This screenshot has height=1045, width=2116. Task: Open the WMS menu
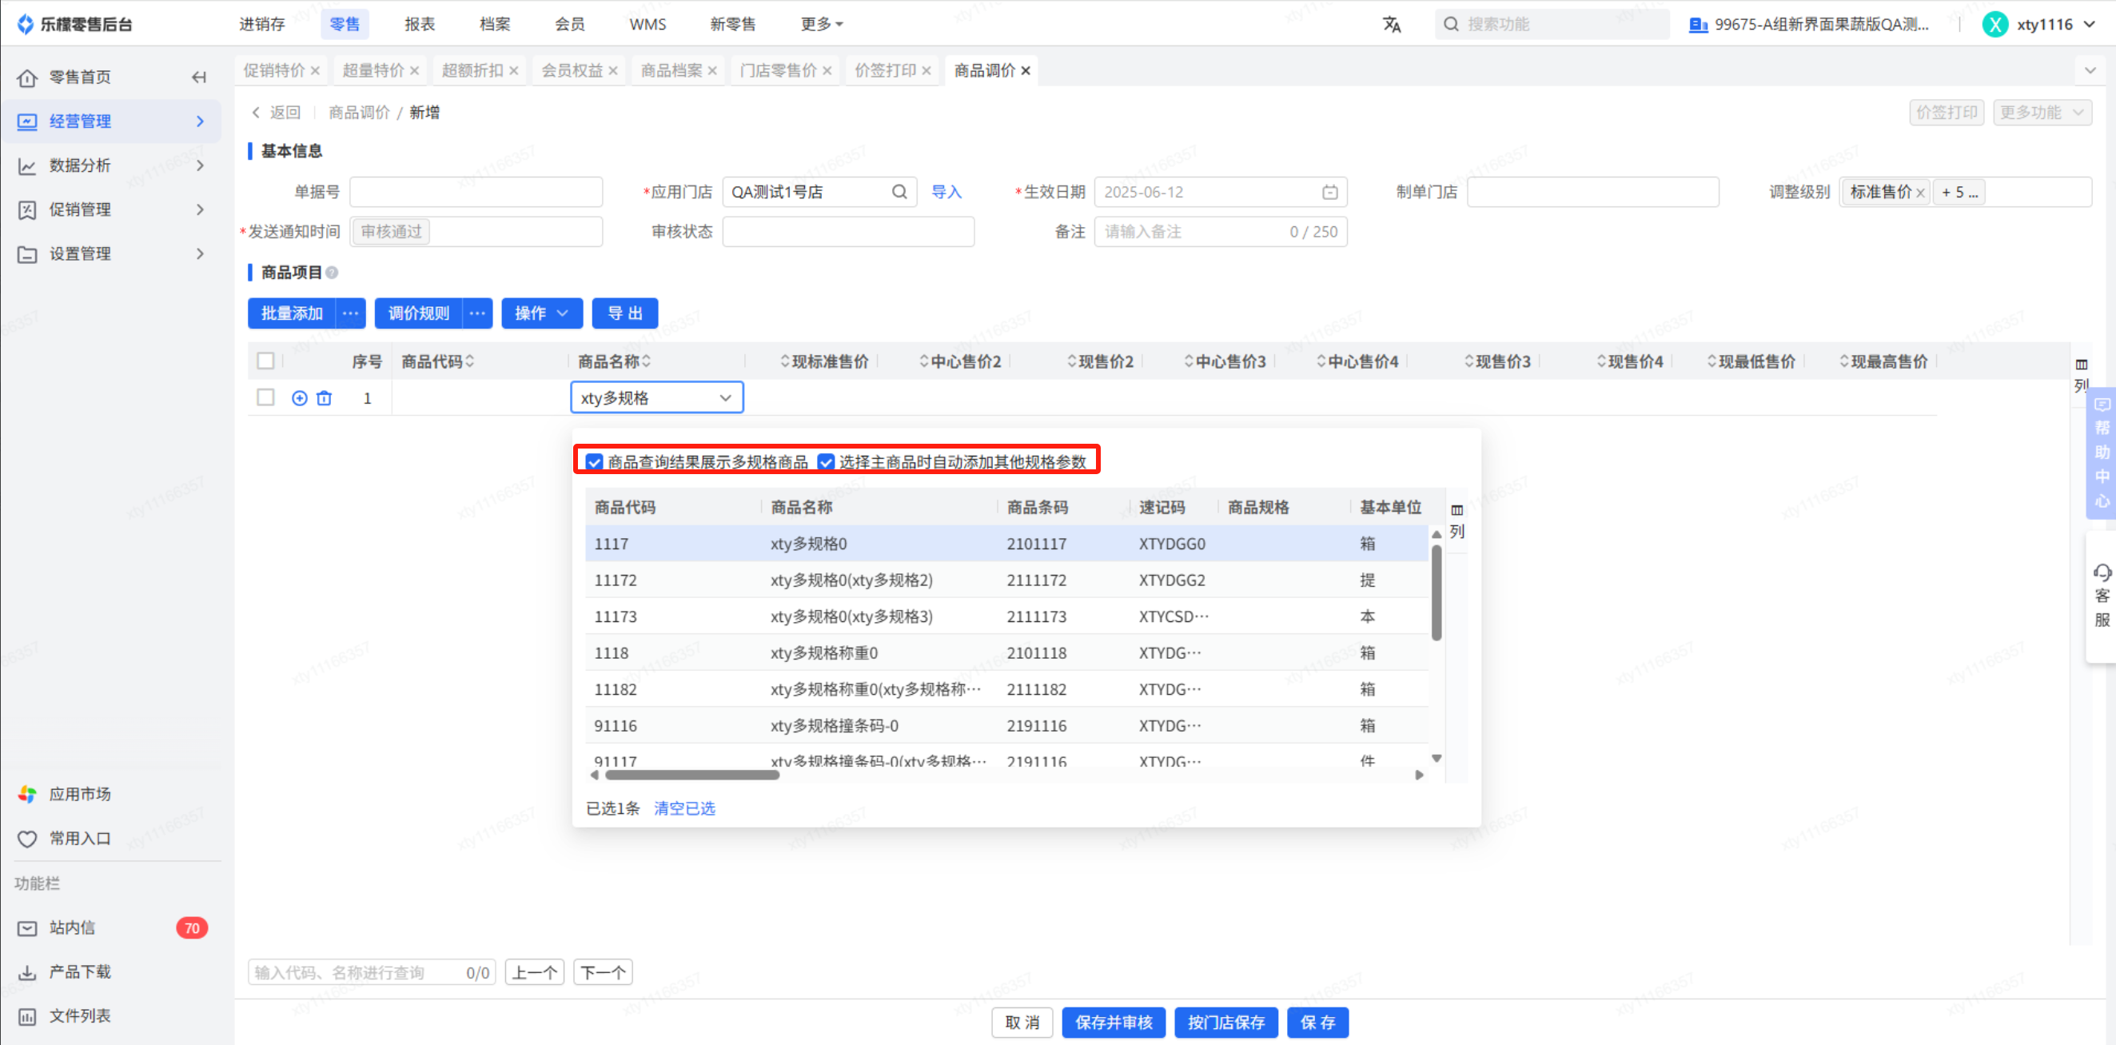[x=648, y=25]
